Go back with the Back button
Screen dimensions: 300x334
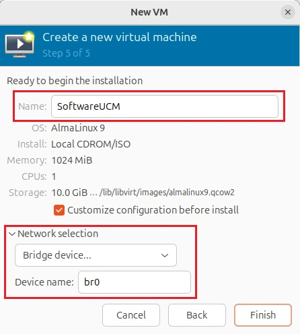pyautogui.click(x=197, y=315)
